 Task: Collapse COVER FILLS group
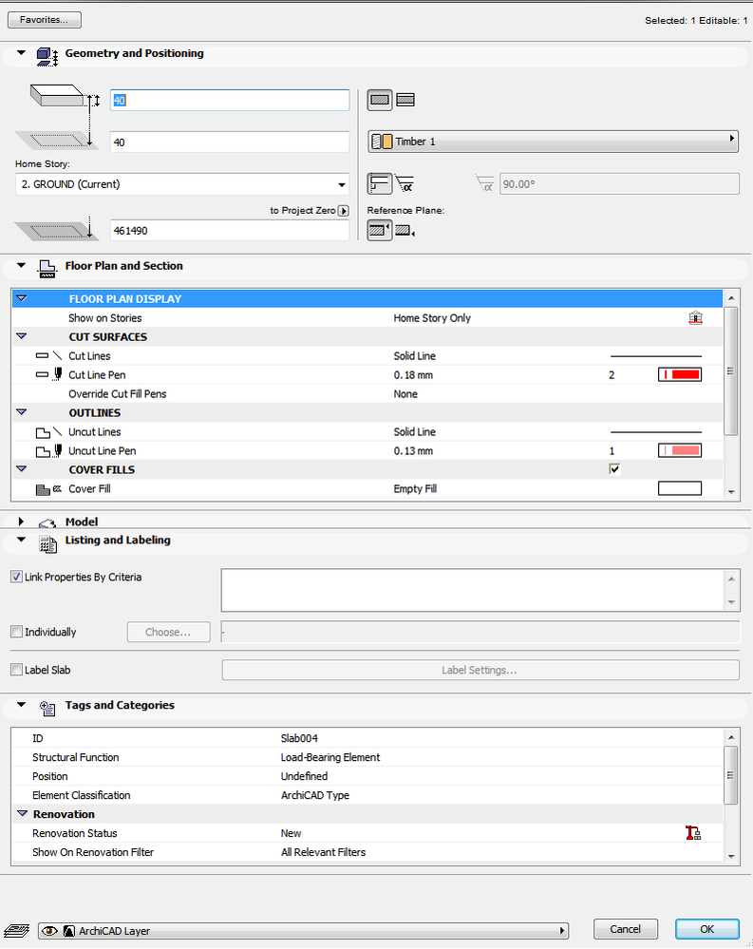22,469
